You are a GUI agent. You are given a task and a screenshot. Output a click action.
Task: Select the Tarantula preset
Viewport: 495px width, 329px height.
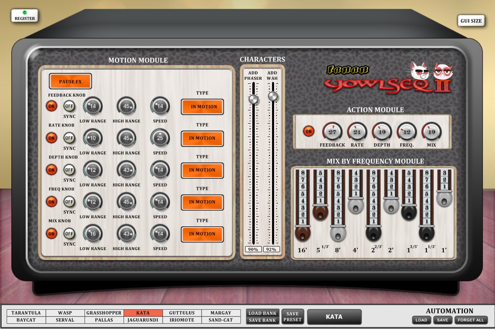pos(26,313)
